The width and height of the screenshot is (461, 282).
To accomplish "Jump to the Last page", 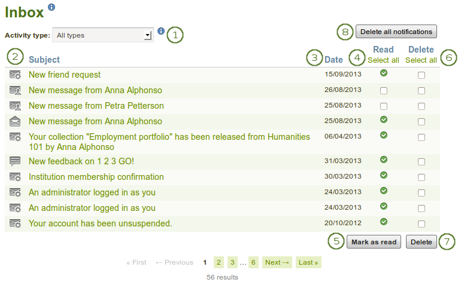I will (308, 262).
